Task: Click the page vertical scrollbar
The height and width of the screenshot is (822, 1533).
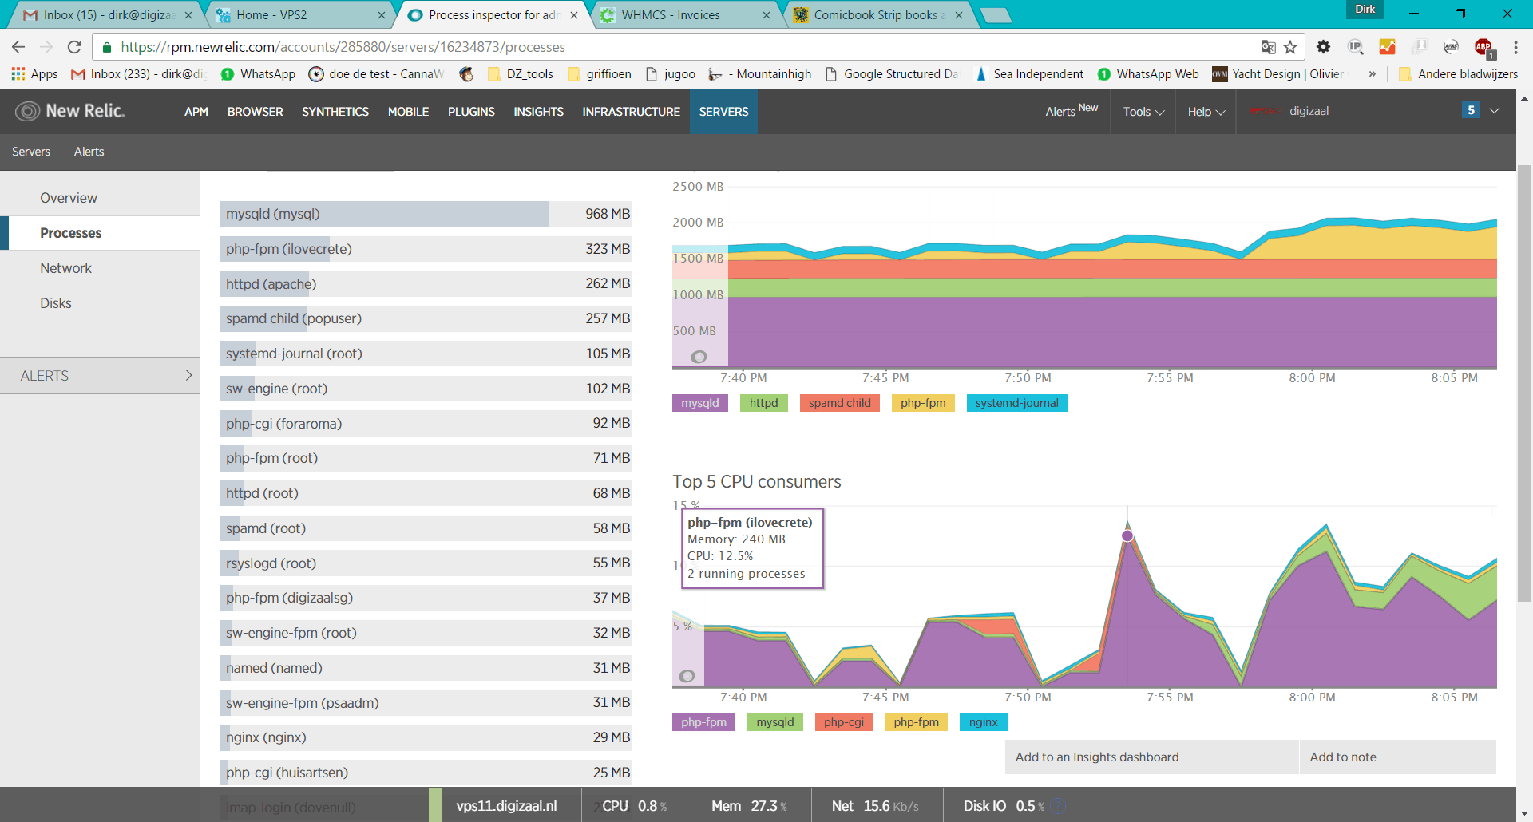Action: 1524,383
